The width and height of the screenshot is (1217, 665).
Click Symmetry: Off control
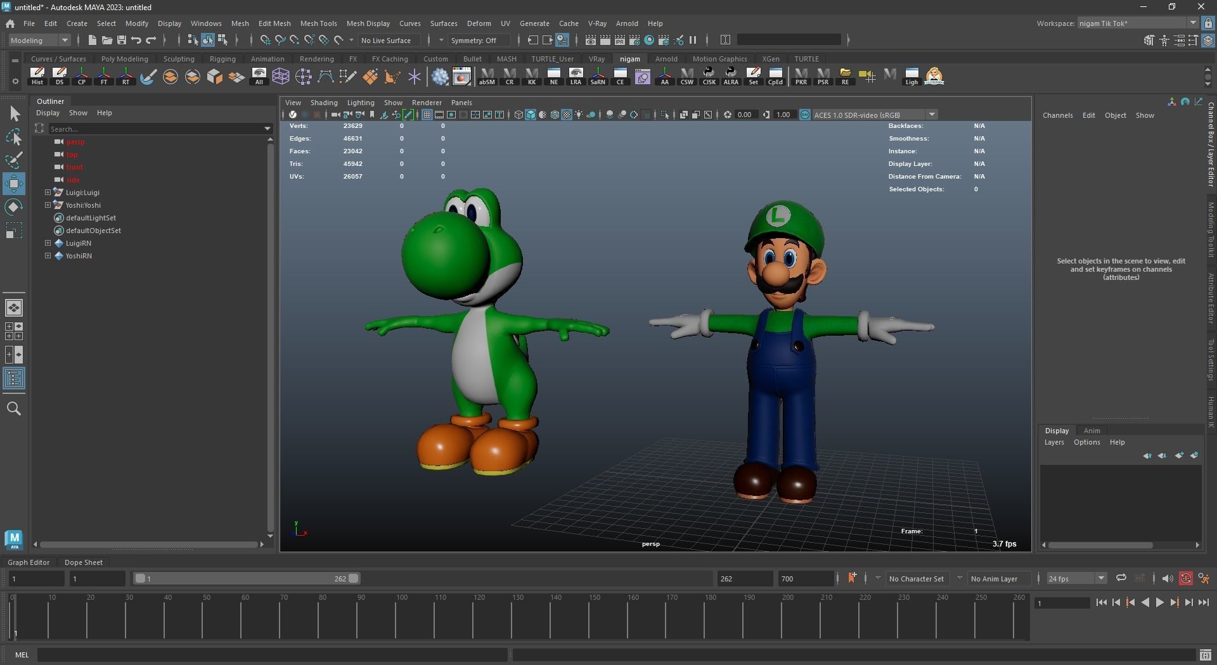coord(479,41)
